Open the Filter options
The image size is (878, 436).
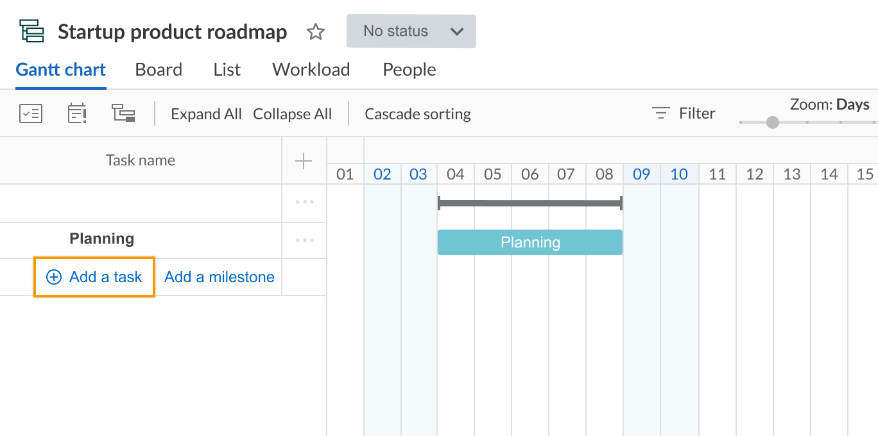click(684, 113)
